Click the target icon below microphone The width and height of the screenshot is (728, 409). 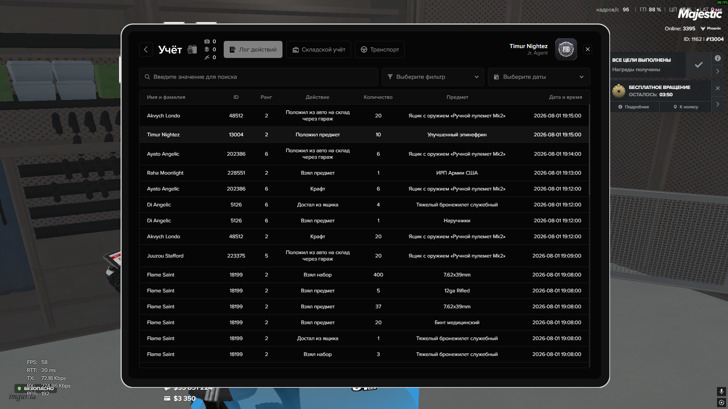(x=721, y=403)
